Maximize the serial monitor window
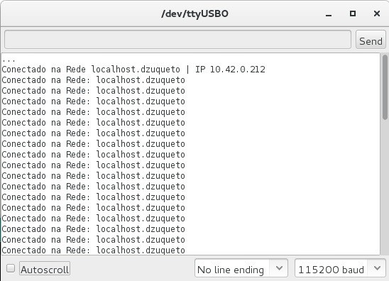Image resolution: width=389 pixels, height=281 pixels. coord(353,13)
